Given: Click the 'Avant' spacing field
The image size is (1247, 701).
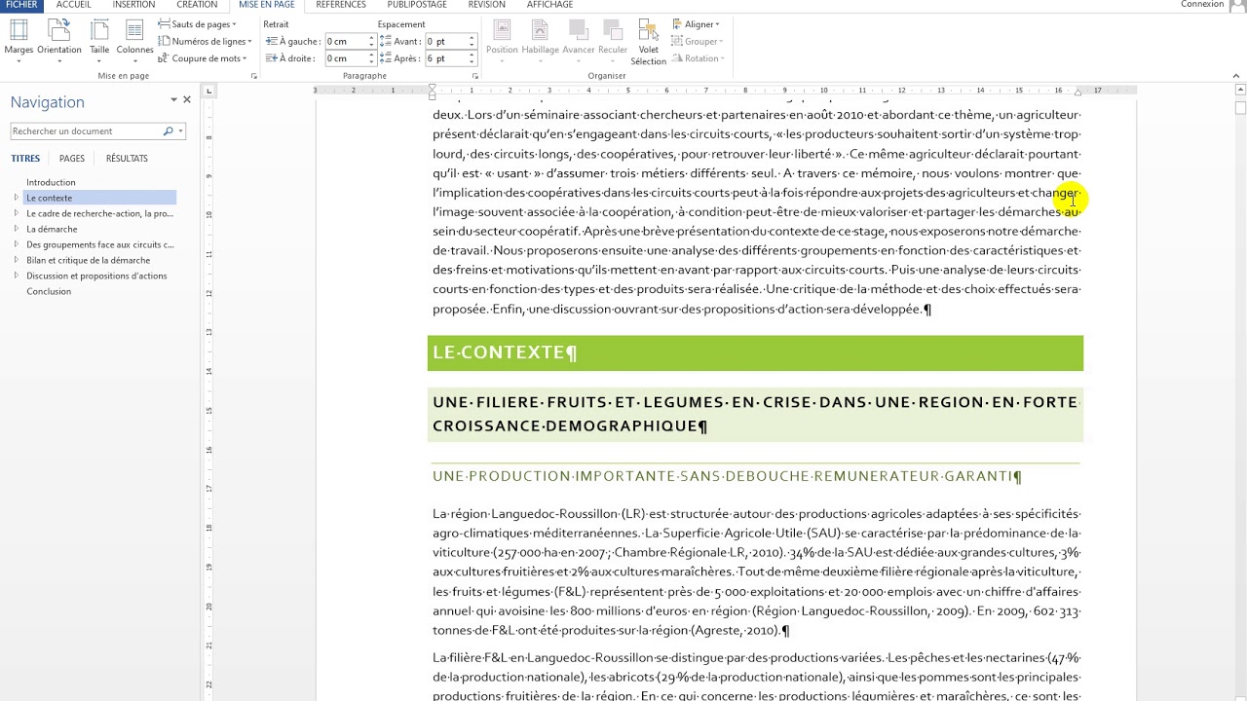Looking at the screenshot, I should click(445, 42).
